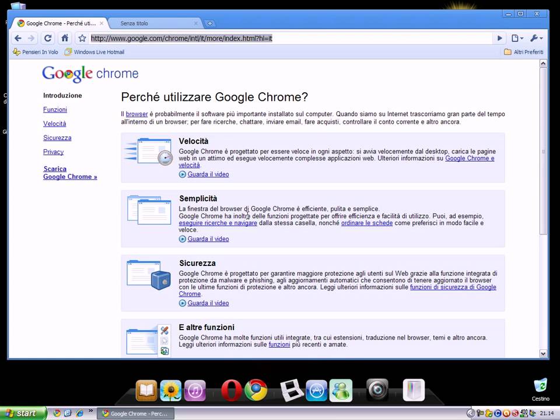
Task: Watch the Sicurezza video via 'Guarda il video'
Action: point(208,303)
